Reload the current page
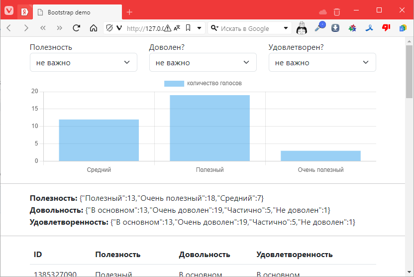The width and height of the screenshot is (414, 277). 76,28
